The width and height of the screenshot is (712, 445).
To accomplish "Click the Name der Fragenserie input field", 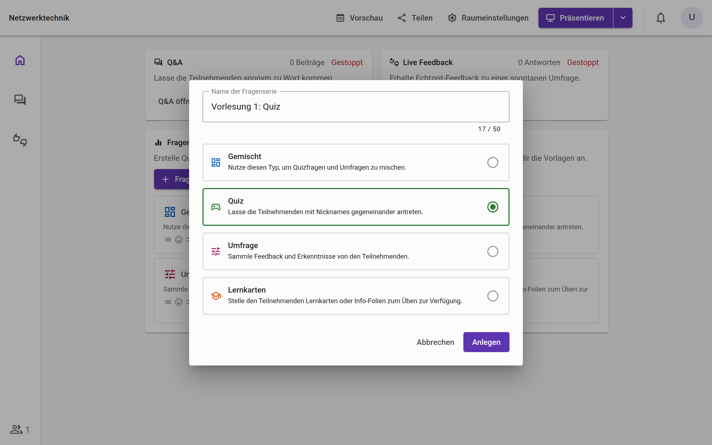I will [355, 107].
